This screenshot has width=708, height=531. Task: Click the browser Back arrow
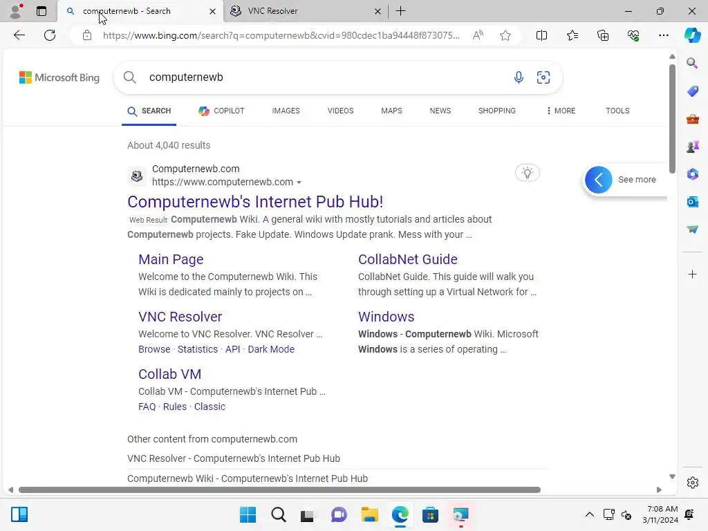pyautogui.click(x=19, y=35)
